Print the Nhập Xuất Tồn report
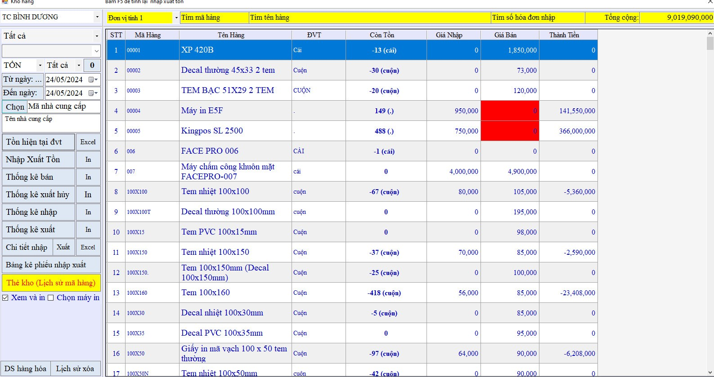Screen dimensions: 714x377 pos(88,160)
